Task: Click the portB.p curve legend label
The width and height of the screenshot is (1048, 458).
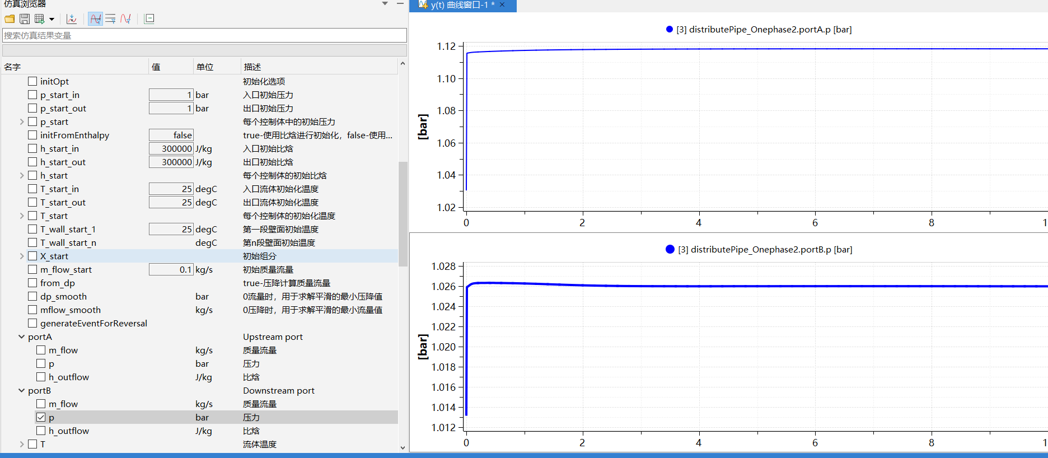Action: click(x=765, y=249)
